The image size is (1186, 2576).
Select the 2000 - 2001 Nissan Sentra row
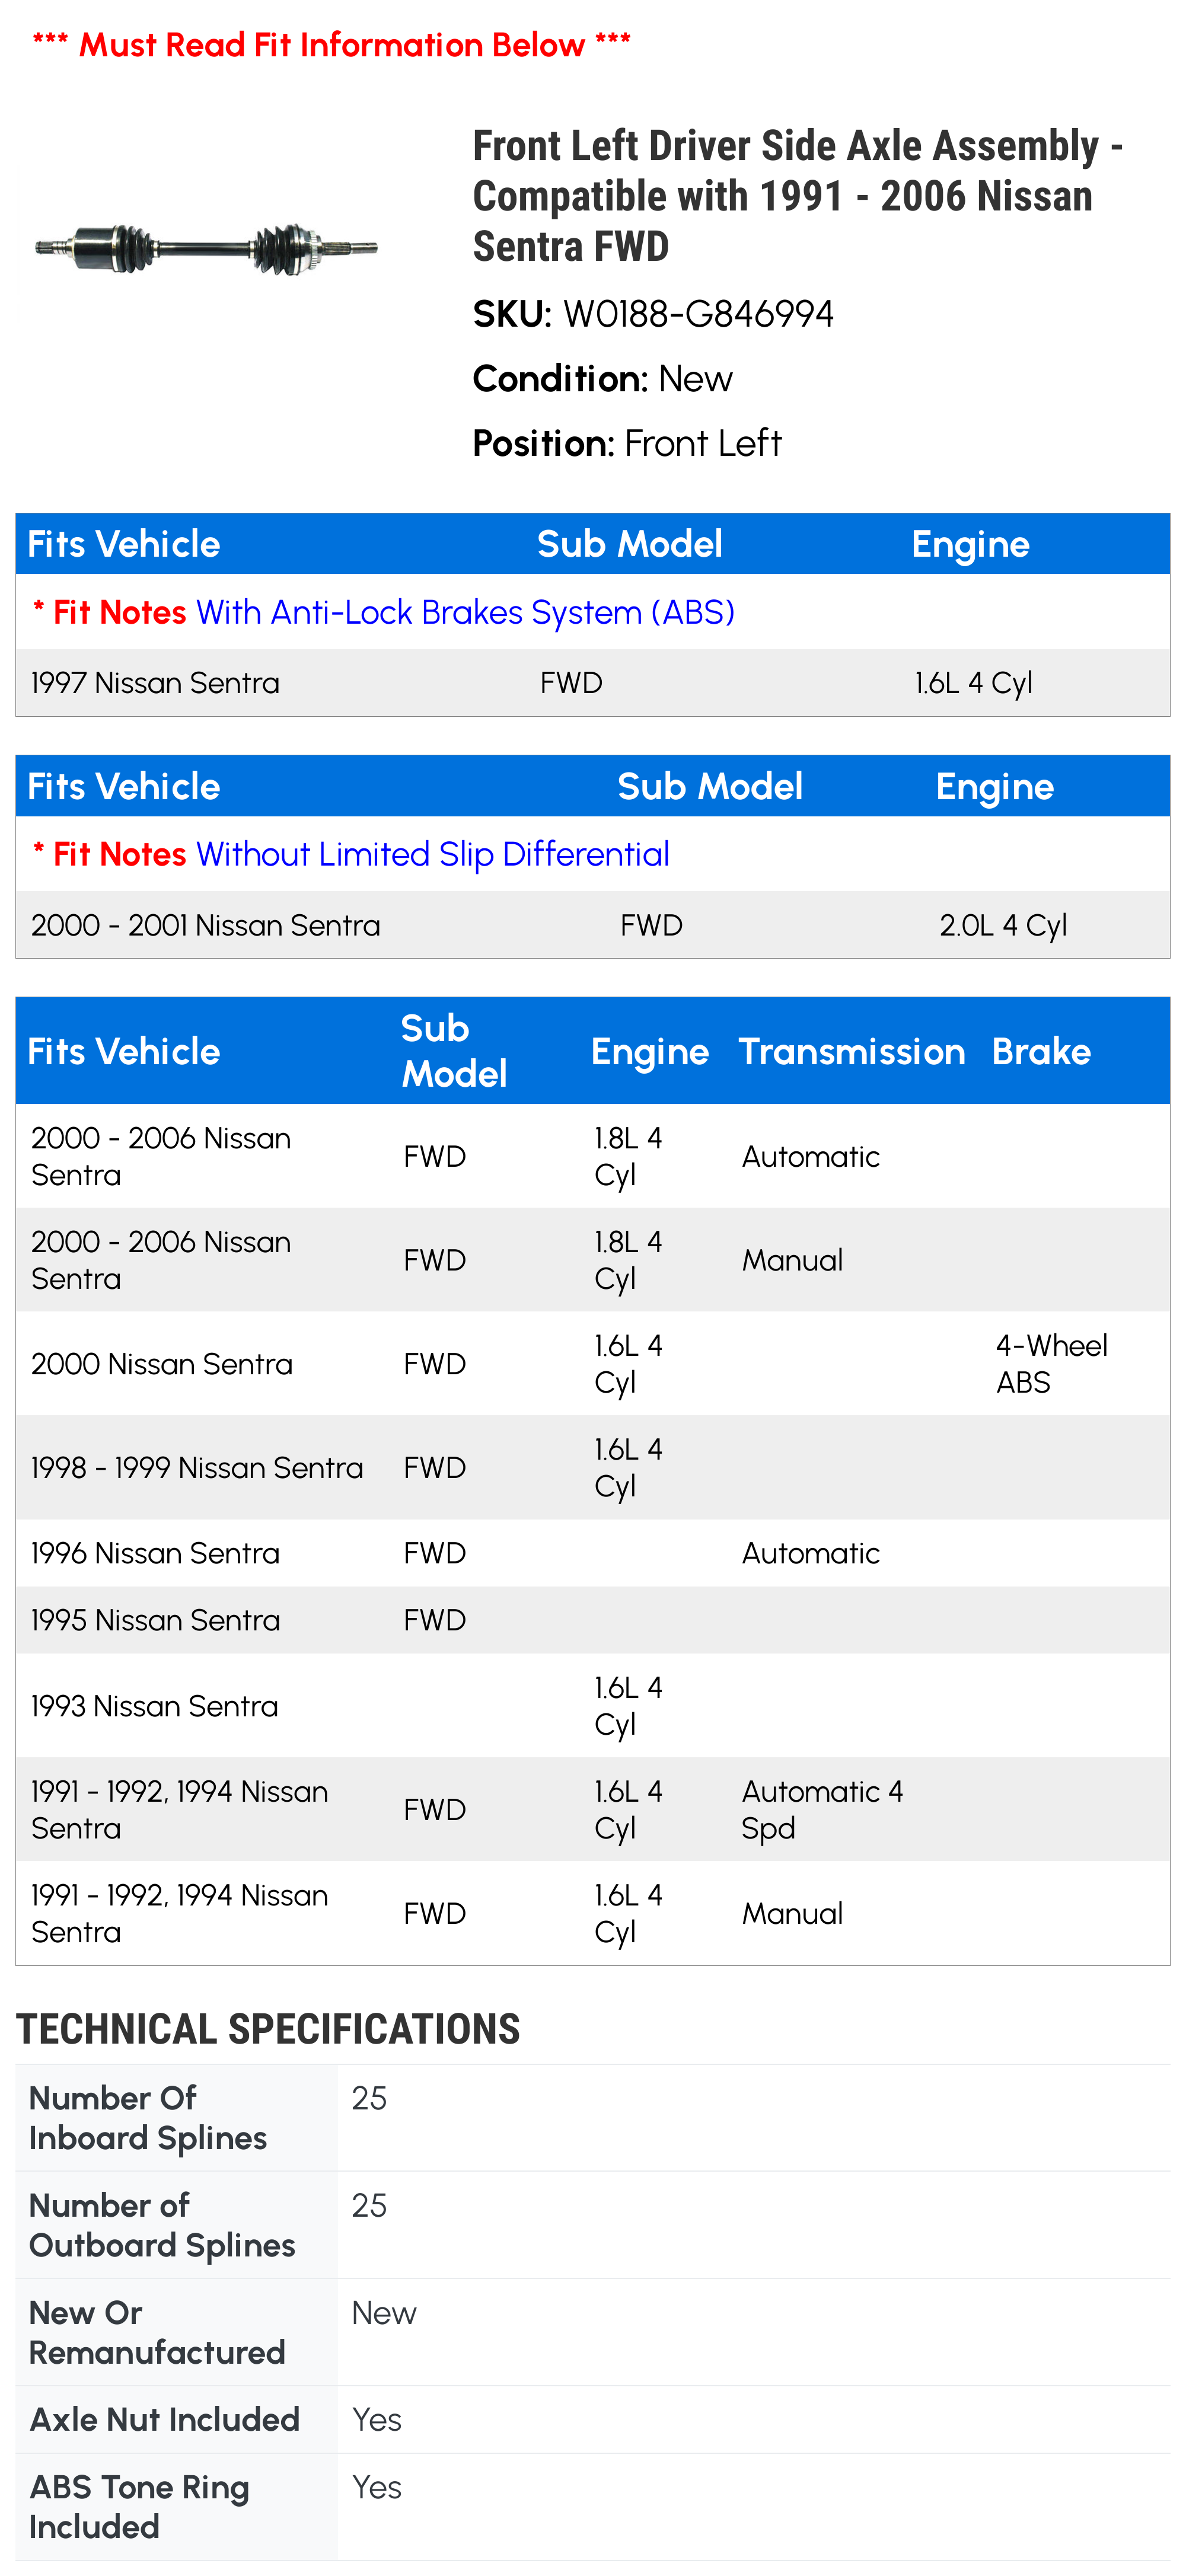coord(593,925)
